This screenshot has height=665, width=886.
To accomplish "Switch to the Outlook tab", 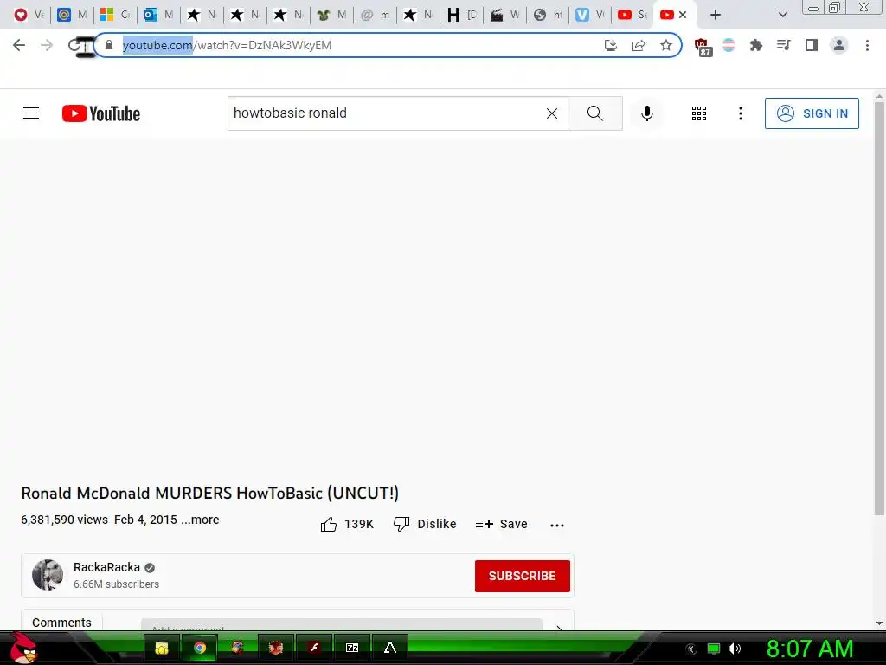I will pos(158,15).
